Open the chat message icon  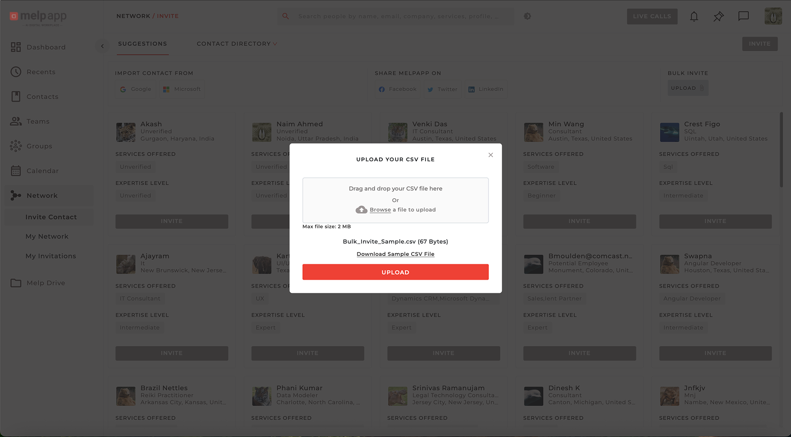click(743, 16)
